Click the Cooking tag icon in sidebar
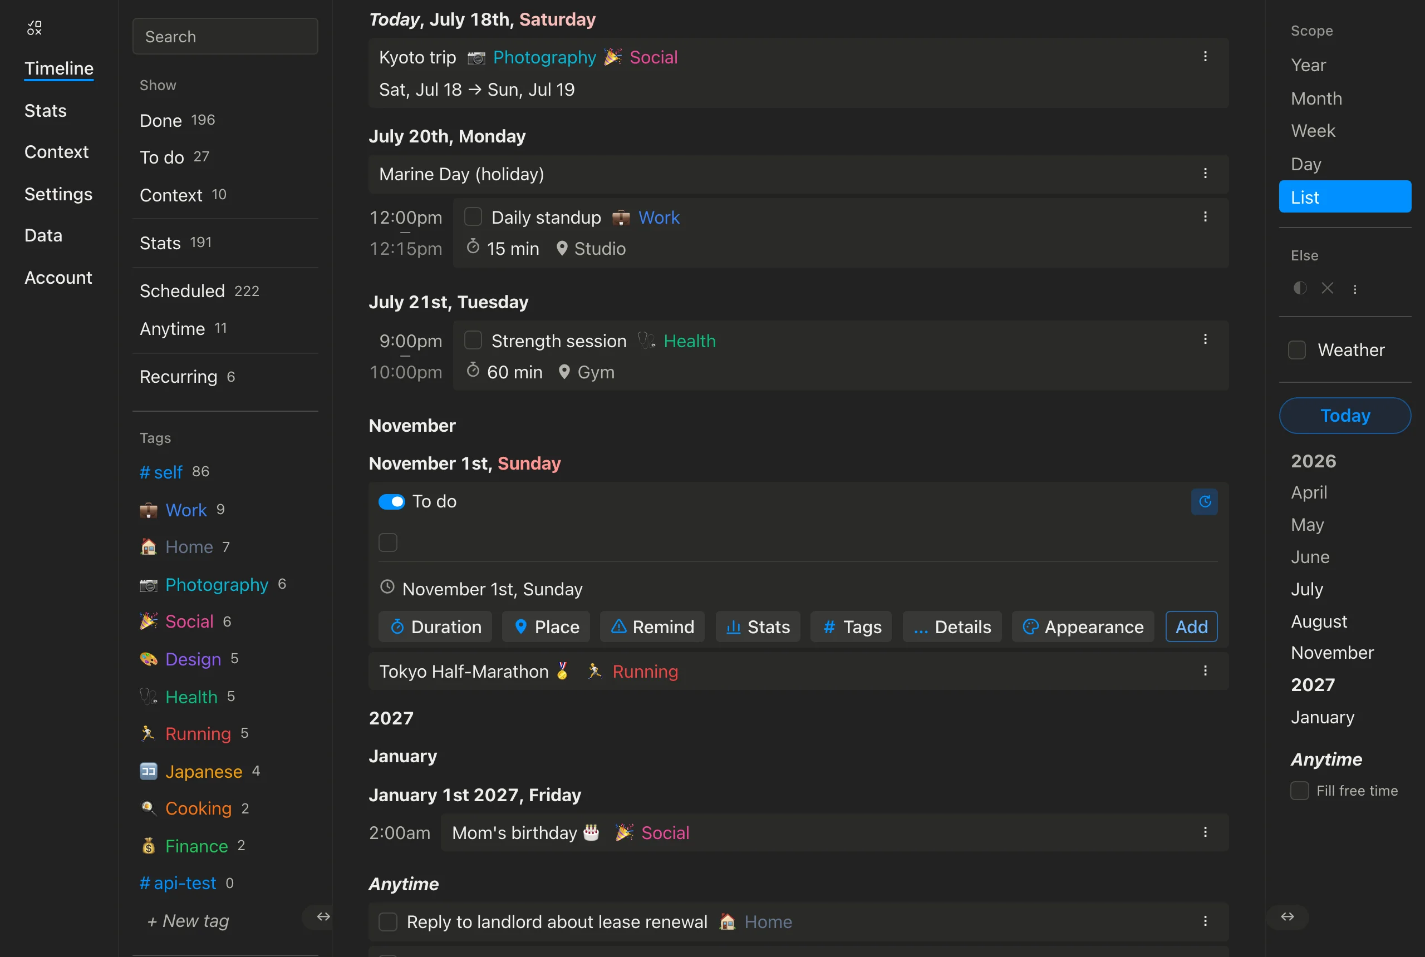Image resolution: width=1425 pixels, height=957 pixels. 149,808
